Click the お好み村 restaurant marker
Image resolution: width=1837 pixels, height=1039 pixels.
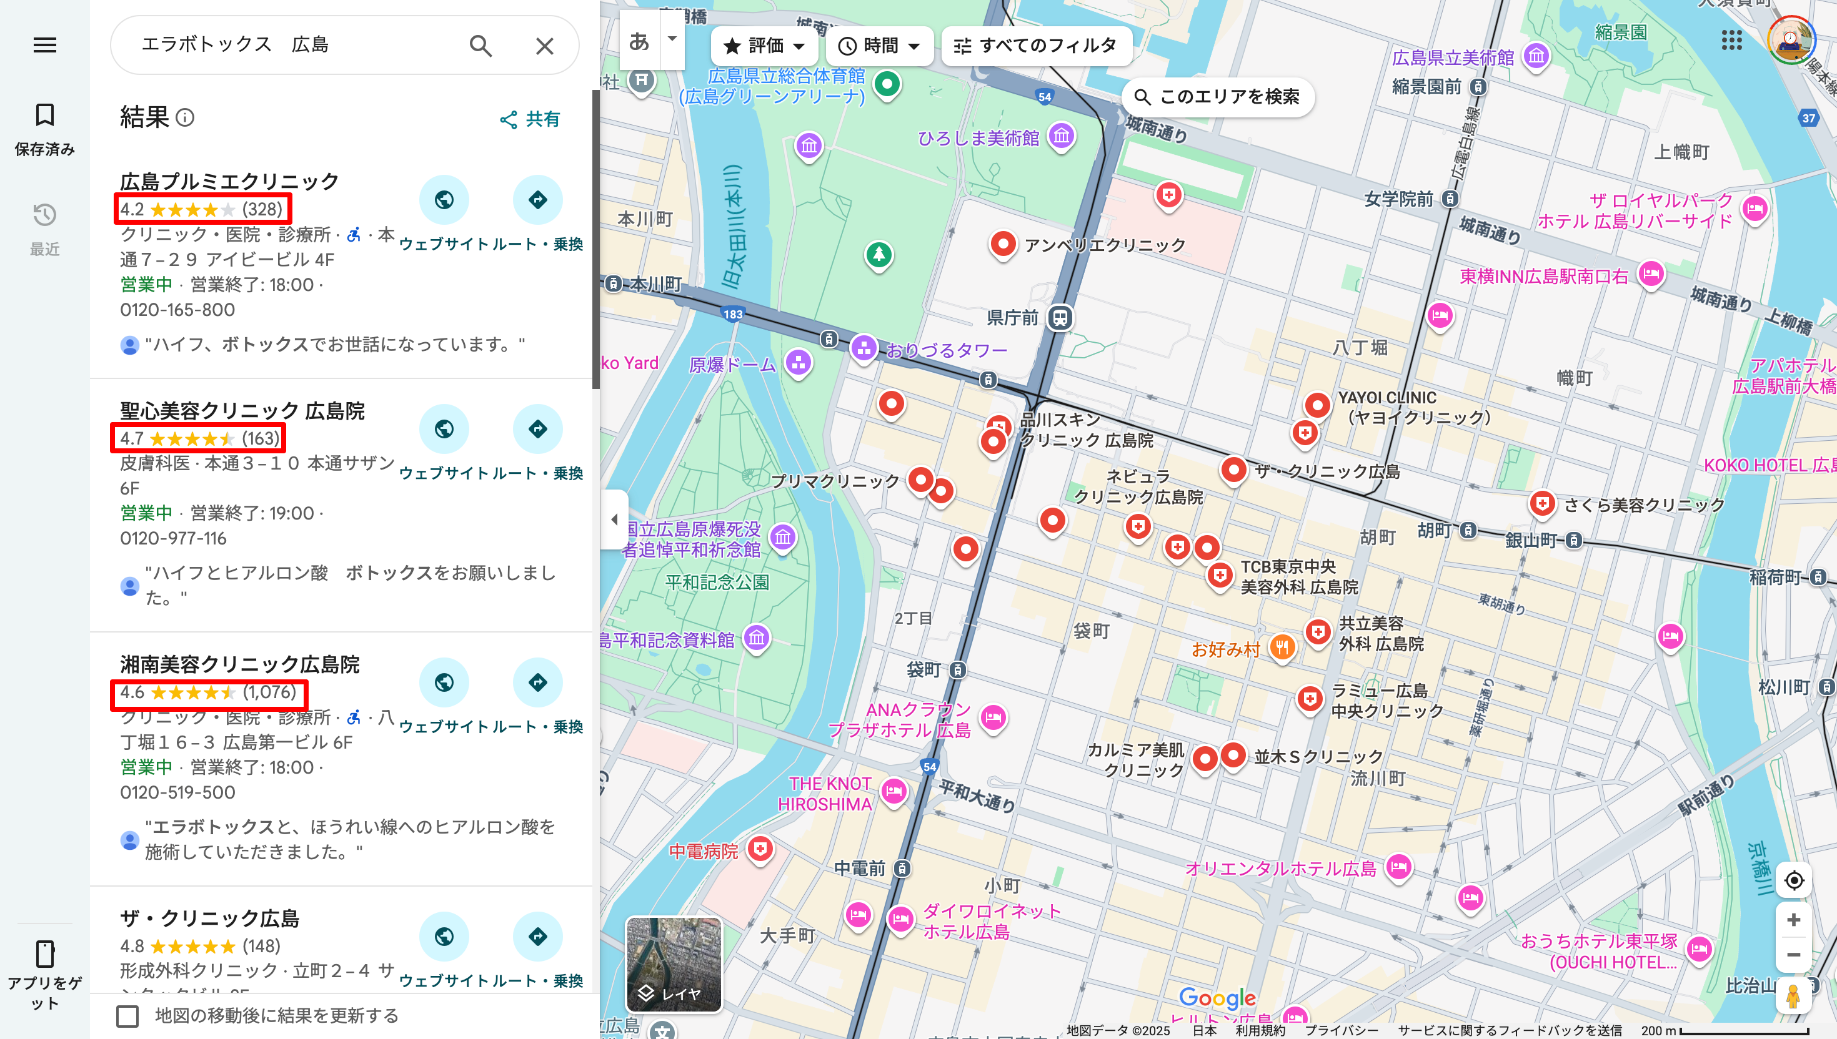(1282, 648)
